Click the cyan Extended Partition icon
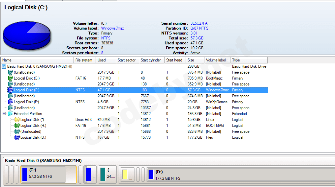 pyautogui.click(x=11, y=114)
